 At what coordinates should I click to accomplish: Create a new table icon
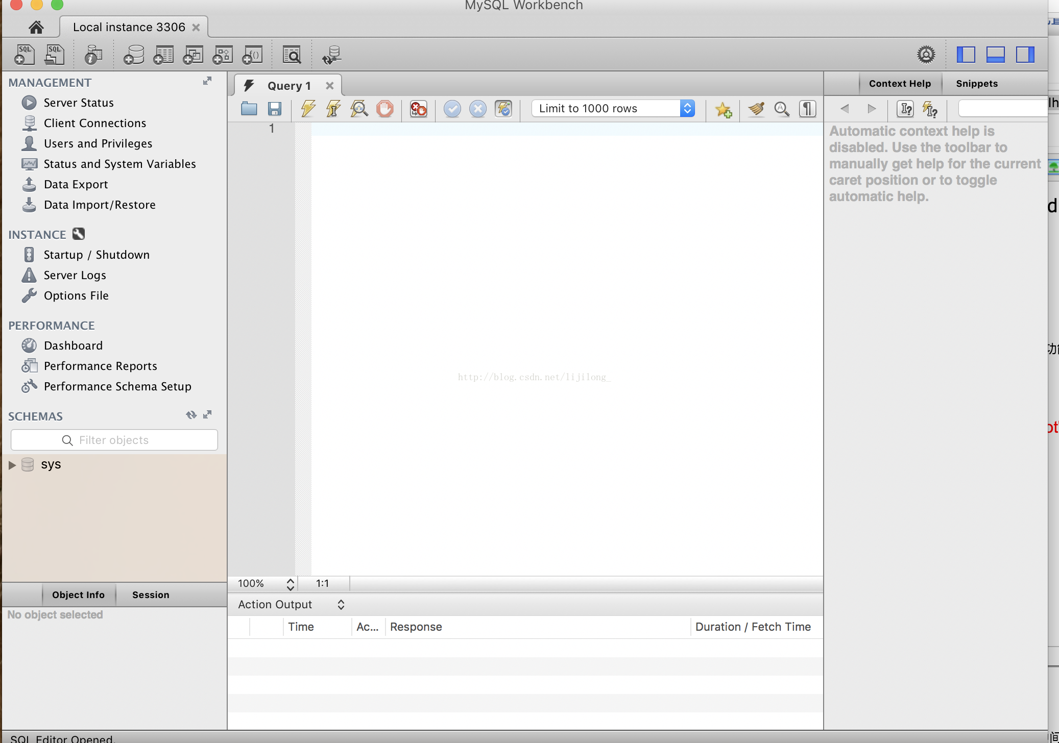tap(163, 55)
